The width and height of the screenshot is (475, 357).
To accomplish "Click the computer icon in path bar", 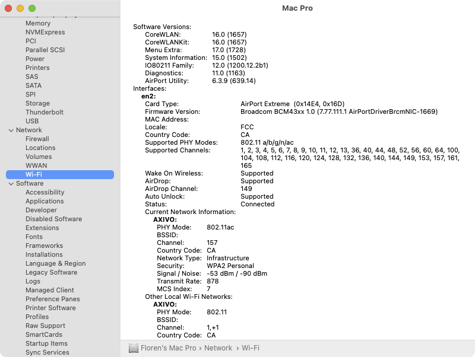I will point(133,348).
